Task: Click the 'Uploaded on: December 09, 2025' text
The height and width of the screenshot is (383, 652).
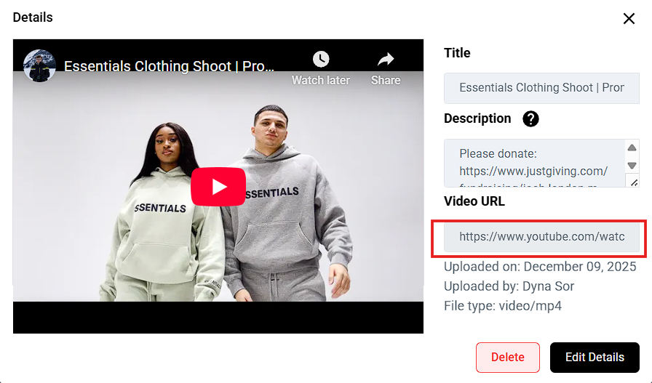Action: (540, 267)
